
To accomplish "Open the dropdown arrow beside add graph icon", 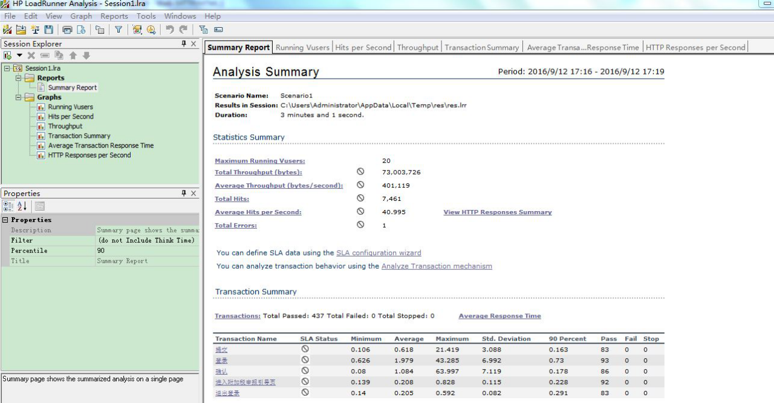I will (x=19, y=56).
